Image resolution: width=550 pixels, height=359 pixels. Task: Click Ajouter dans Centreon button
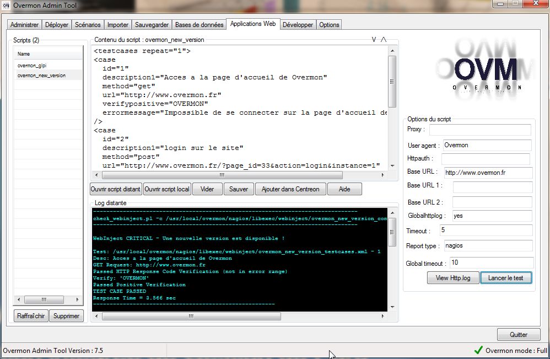290,189
